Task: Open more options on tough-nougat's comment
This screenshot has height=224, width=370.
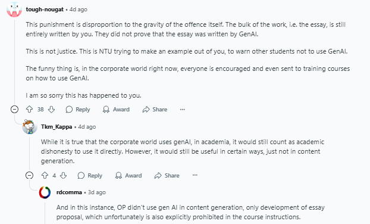Action: click(183, 110)
